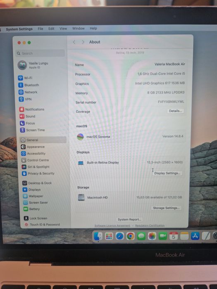Open the Edit menu
Image resolution: width=217 pixels, height=289 pixels.
[51, 28]
